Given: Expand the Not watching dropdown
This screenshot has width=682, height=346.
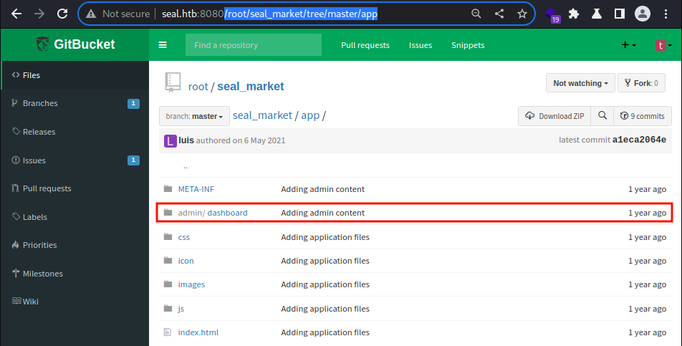Looking at the screenshot, I should [x=580, y=83].
